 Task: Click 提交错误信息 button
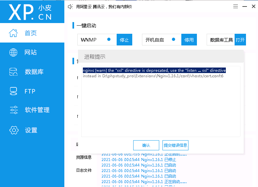tap(175, 145)
